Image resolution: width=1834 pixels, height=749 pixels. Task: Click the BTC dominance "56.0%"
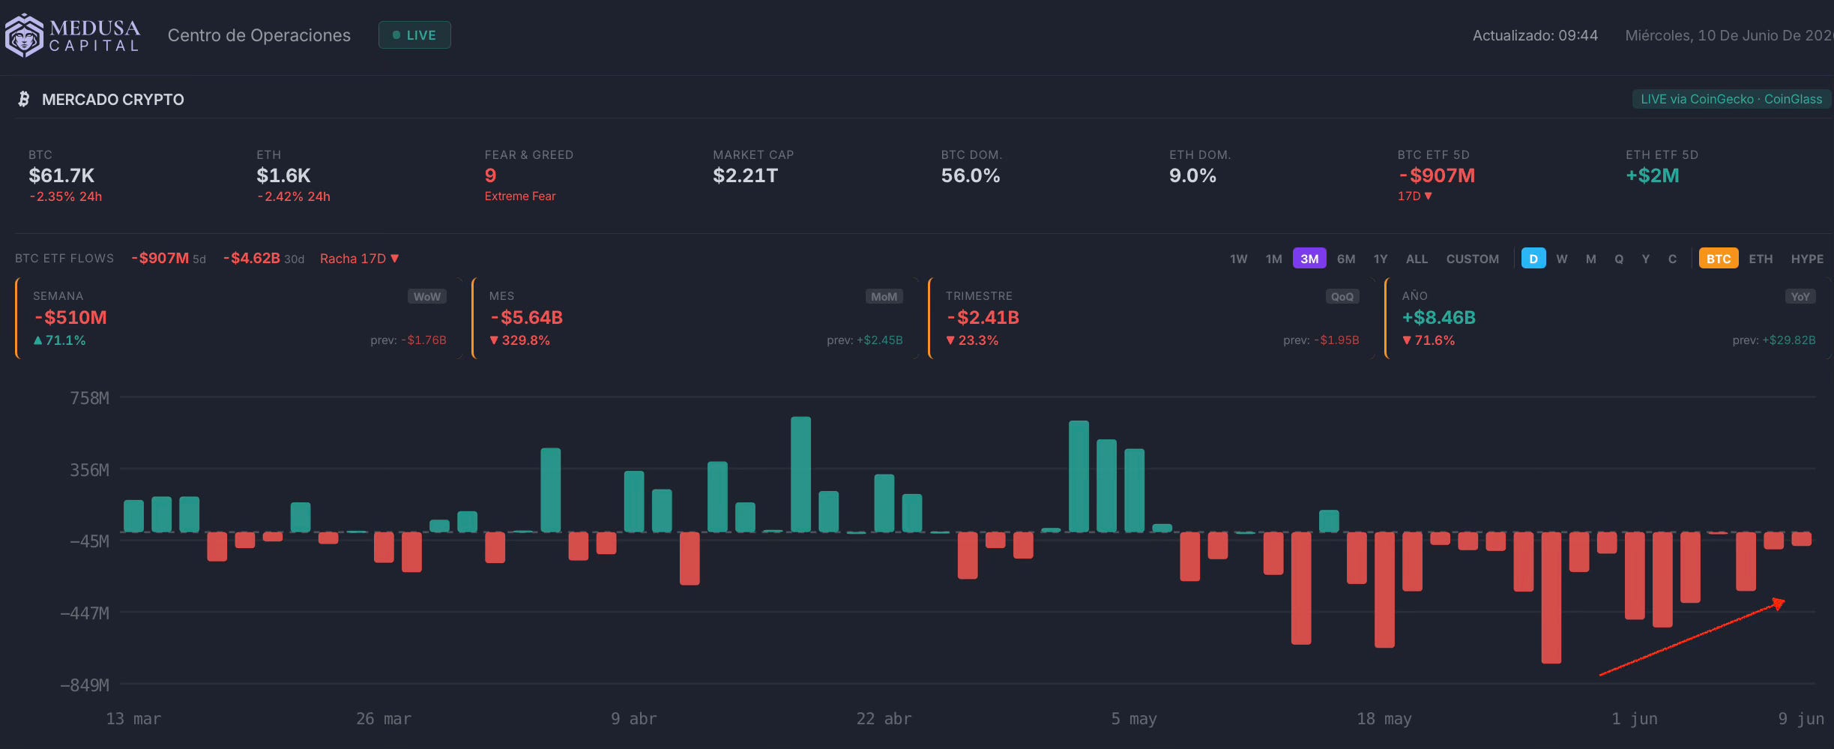[971, 175]
